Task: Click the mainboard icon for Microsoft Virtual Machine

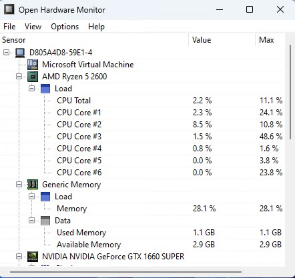Action: point(33,65)
